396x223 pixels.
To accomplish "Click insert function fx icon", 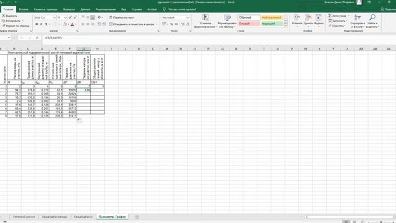I will 37,38.
